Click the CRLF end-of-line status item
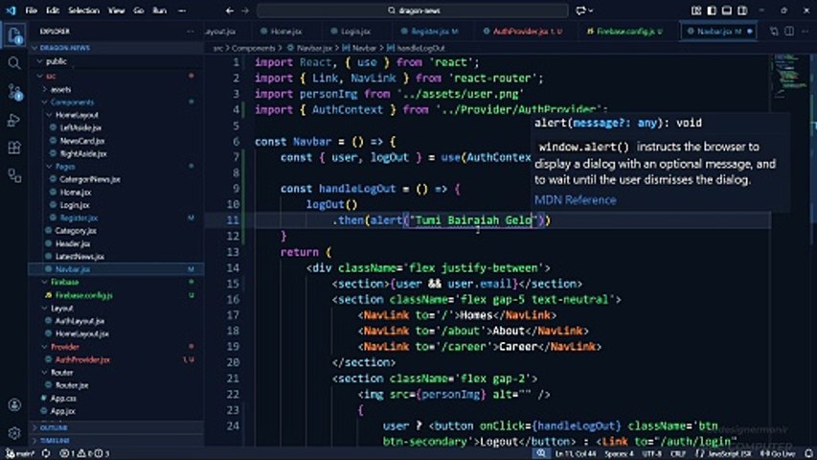817x460 pixels. [x=677, y=453]
